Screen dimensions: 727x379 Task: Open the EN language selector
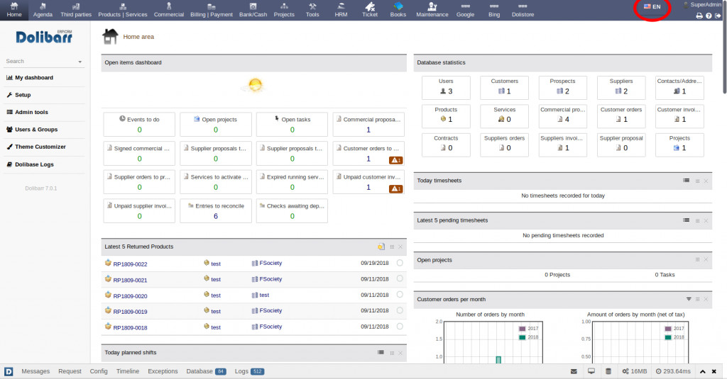click(x=652, y=6)
